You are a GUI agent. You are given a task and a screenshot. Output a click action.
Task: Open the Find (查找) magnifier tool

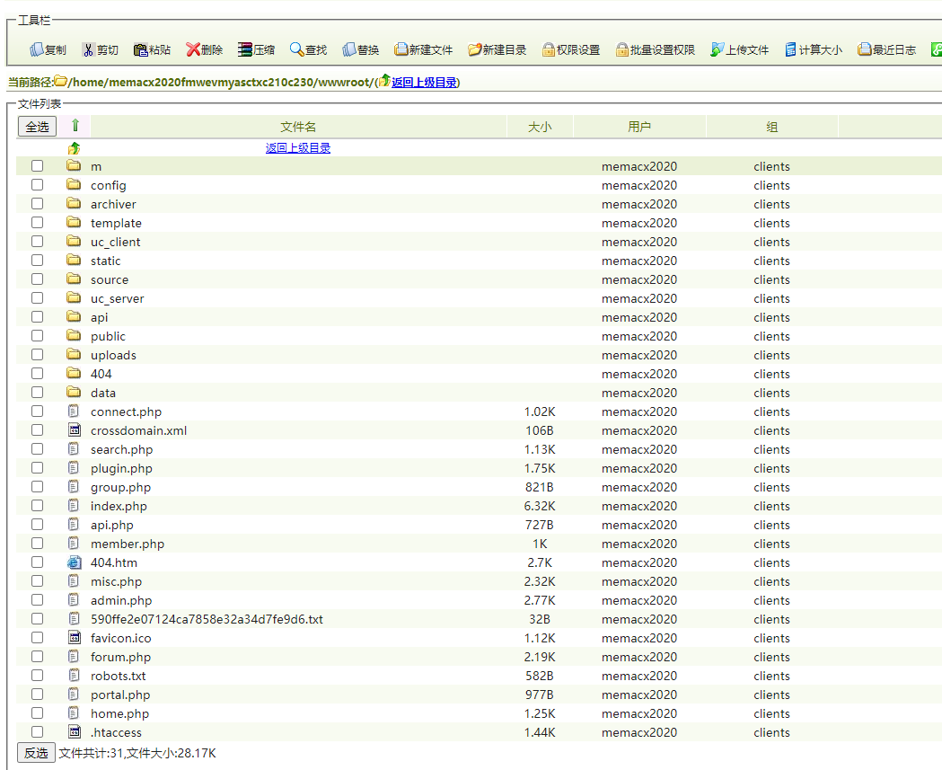pyautogui.click(x=296, y=50)
